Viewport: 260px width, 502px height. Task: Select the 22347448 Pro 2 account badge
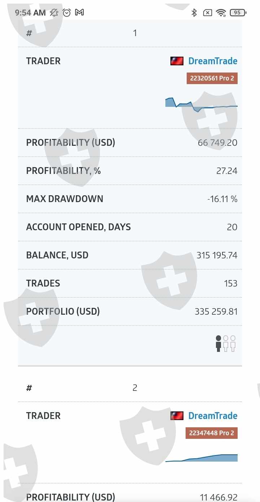click(212, 433)
